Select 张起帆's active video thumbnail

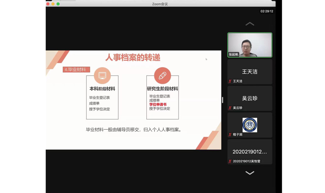pos(249,45)
